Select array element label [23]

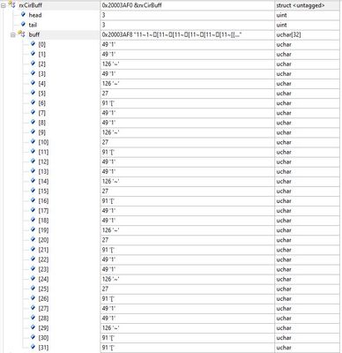[x=43, y=269]
